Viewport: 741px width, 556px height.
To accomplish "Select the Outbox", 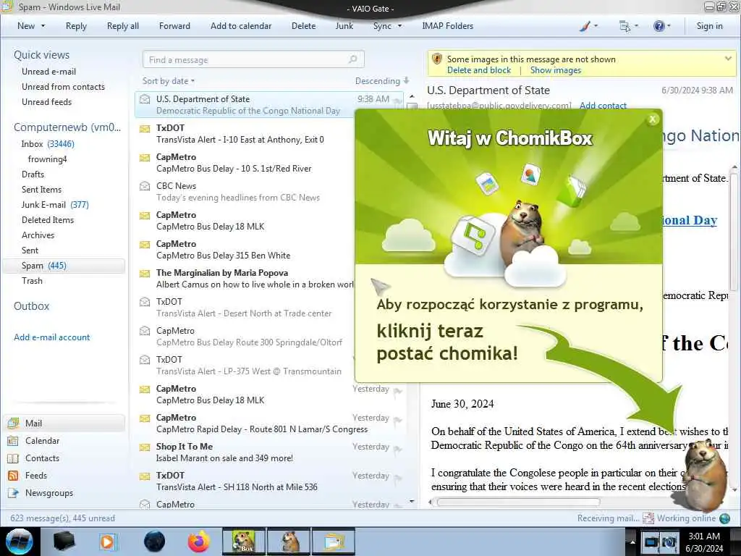I will pyautogui.click(x=31, y=306).
